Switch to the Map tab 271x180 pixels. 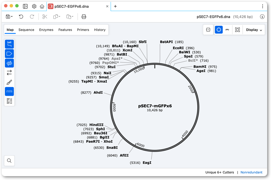pos(10,30)
